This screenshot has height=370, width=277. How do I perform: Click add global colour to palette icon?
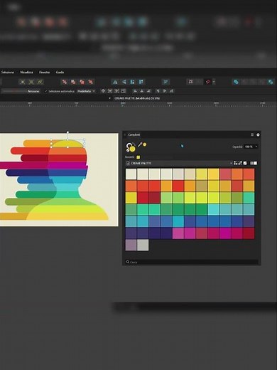pos(240,163)
